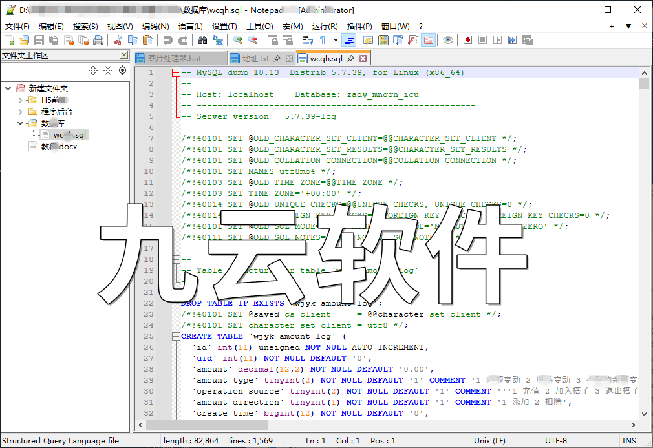The width and height of the screenshot is (653, 448).
Task: Click the horizontal scrollbar thumb
Action: 208,425
